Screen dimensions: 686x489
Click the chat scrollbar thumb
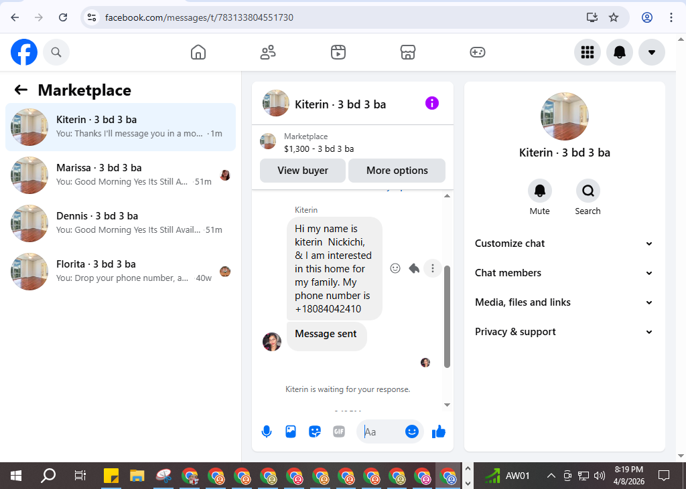pyautogui.click(x=447, y=316)
